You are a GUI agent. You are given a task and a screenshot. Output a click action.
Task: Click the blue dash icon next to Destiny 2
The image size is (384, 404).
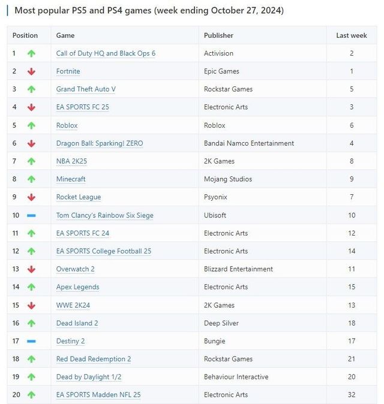(31, 341)
